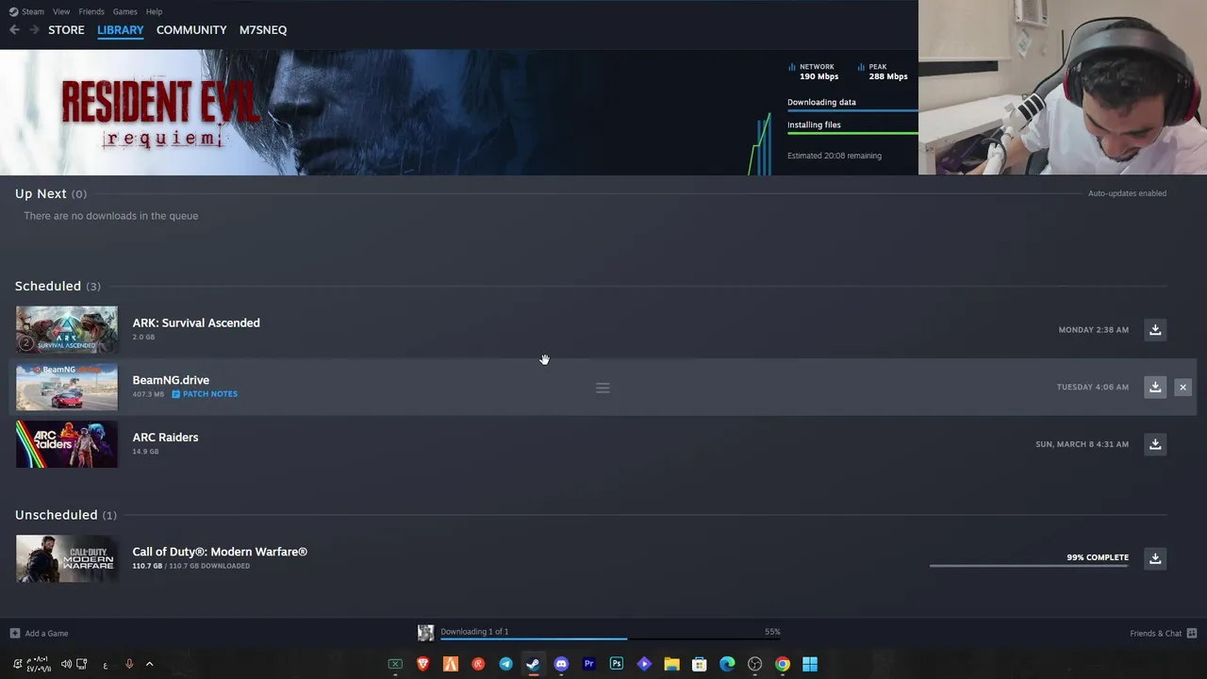Open the Steam menu
The width and height of the screenshot is (1207, 679).
point(26,11)
